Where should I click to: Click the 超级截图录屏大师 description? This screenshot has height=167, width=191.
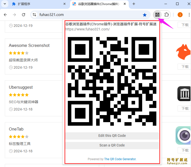coord(23,60)
